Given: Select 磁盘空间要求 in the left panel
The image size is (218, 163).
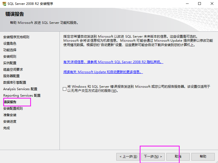Looking at the screenshot, I should click(13, 69).
